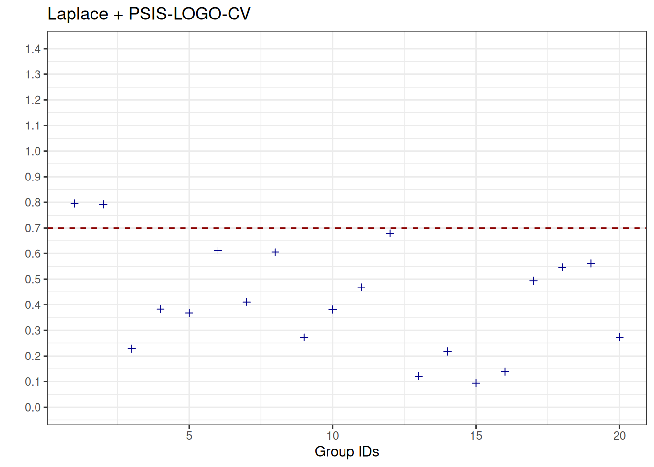This screenshot has width=654, height=467.
Task: Click the x-axis tick label 10
Action: point(333,436)
